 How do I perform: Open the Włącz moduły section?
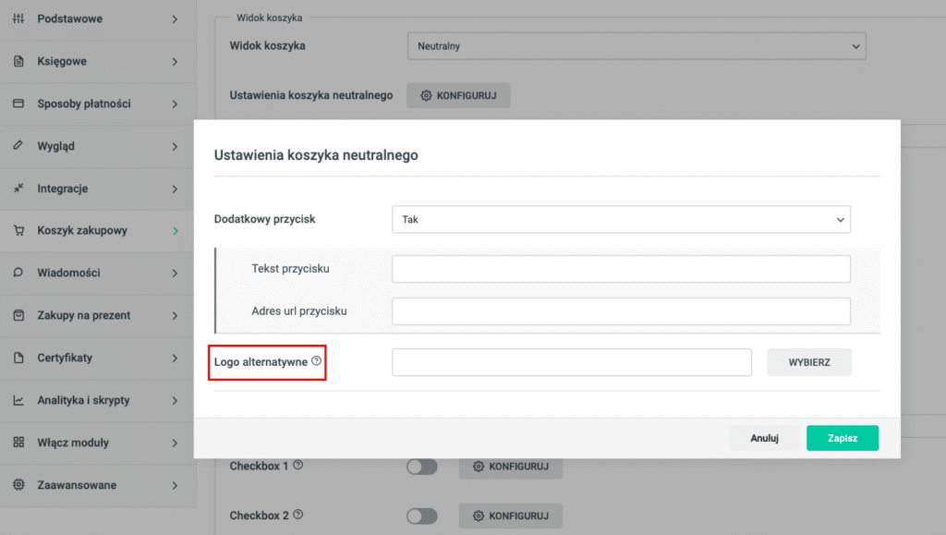coord(98,443)
